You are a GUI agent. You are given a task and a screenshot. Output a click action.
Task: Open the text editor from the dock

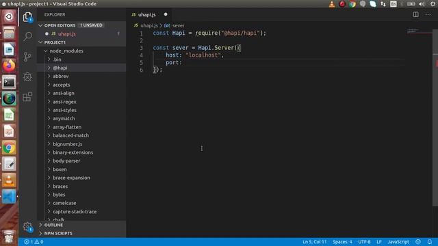9,164
